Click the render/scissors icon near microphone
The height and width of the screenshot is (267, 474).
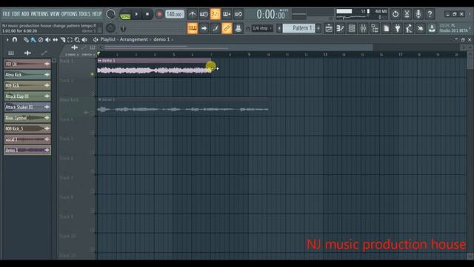point(407,14)
